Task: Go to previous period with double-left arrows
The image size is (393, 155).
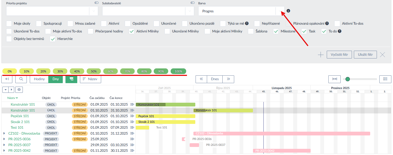Action: 201,79
